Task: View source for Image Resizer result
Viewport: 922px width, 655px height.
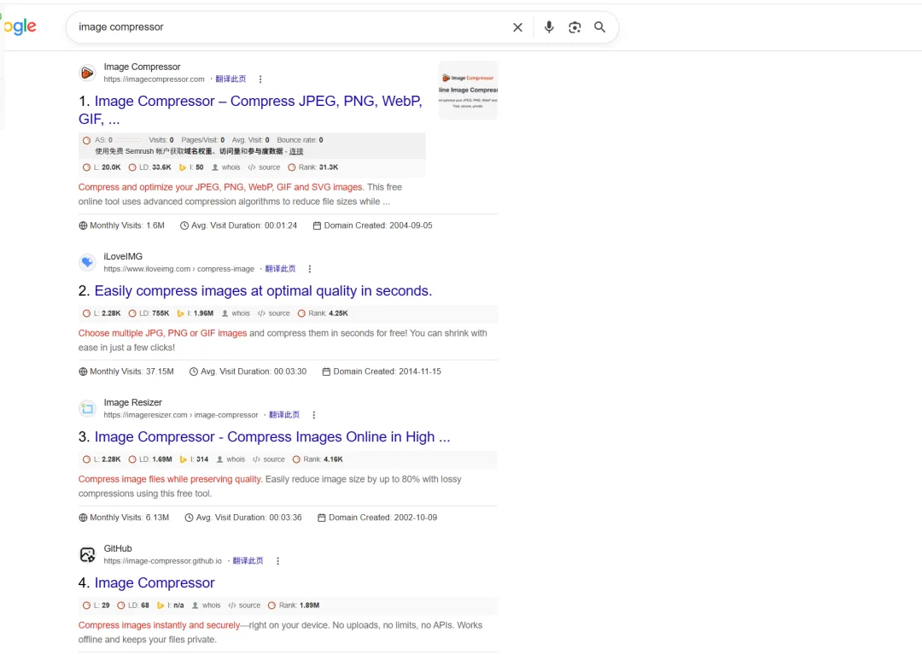Action: point(269,459)
